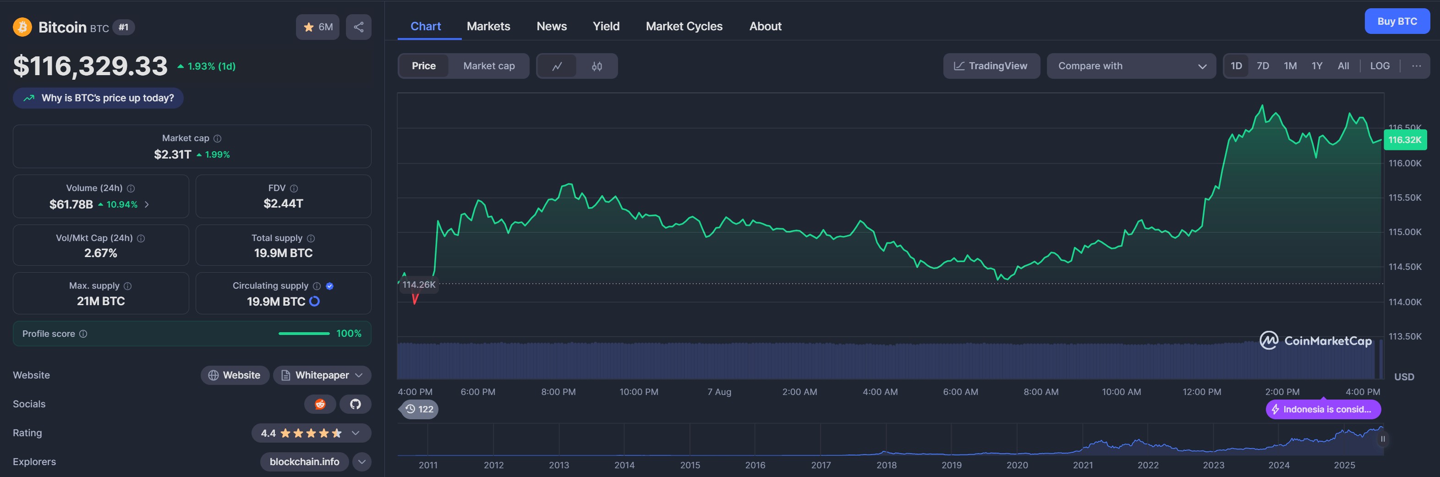Open the Market Cycles tab
1440x477 pixels.
coord(684,26)
